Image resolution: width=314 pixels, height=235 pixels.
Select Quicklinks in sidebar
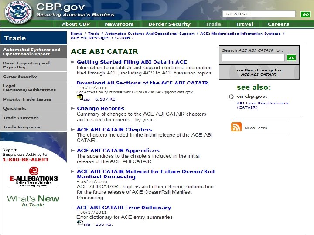34,108
